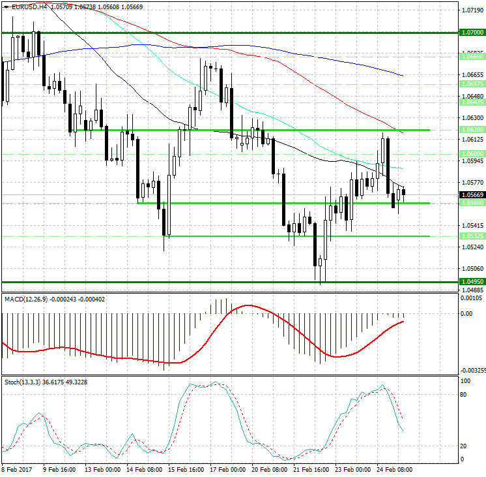The width and height of the screenshot is (486, 477).
Task: Select the MACD 0.00105 scale value
Action: click(x=472, y=298)
